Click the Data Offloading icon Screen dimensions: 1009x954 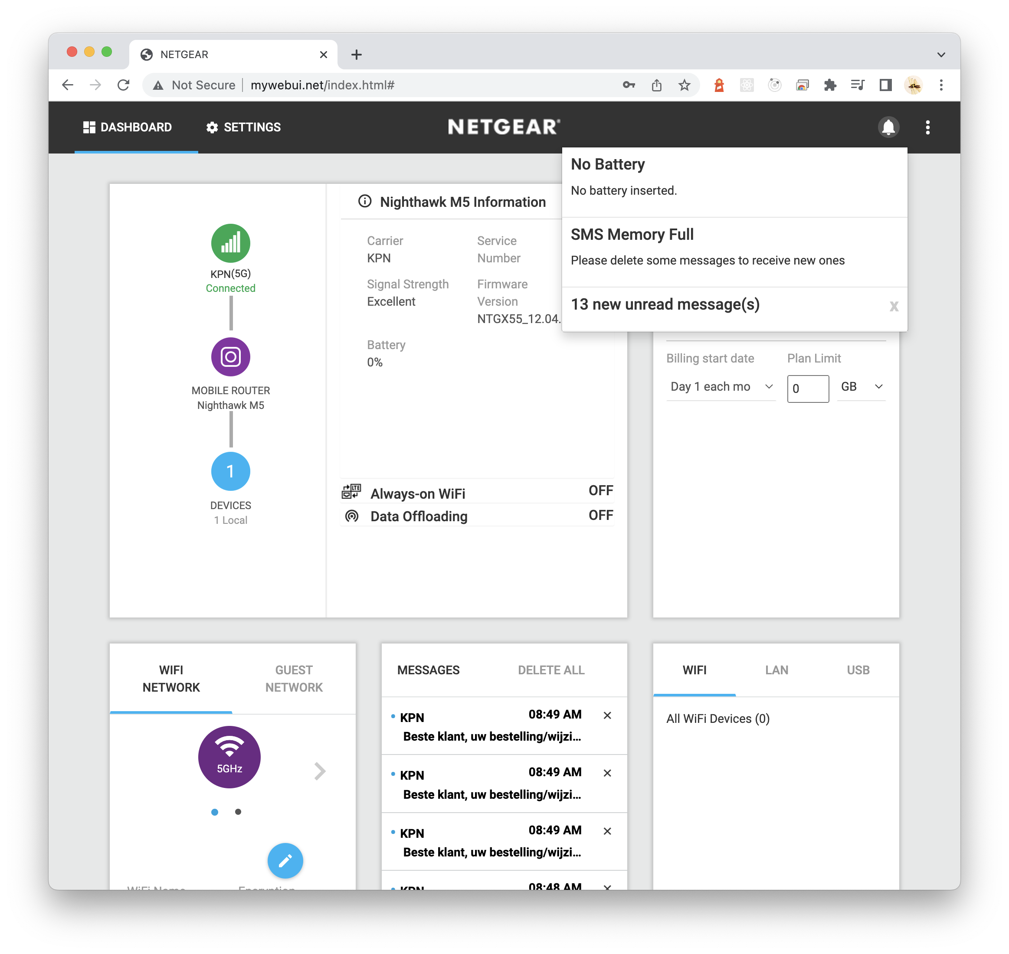(x=352, y=516)
